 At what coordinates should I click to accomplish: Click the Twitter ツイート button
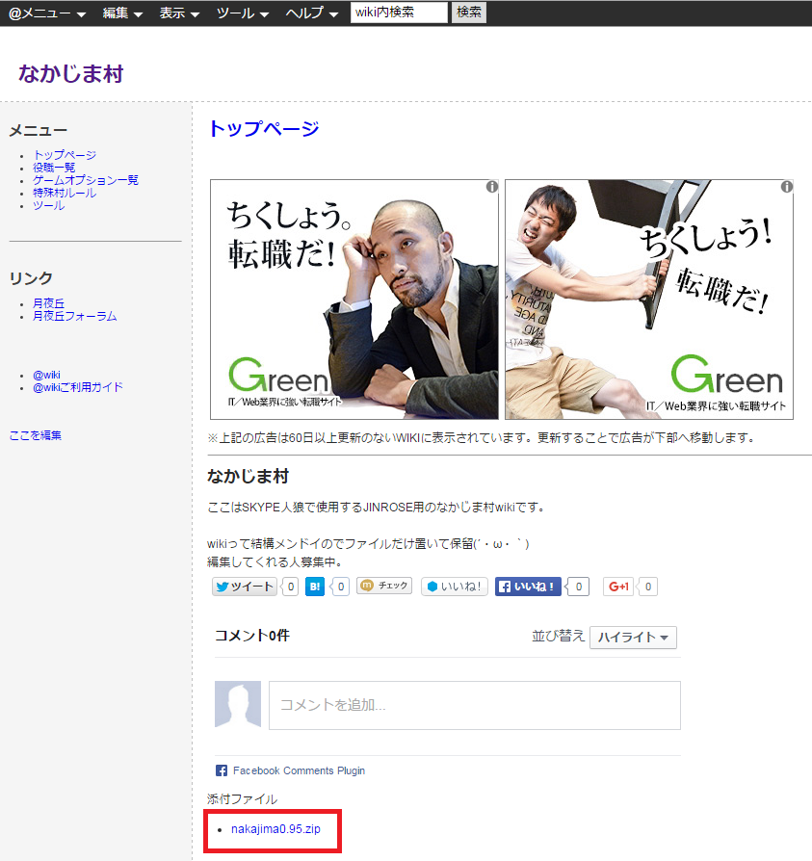click(x=245, y=587)
